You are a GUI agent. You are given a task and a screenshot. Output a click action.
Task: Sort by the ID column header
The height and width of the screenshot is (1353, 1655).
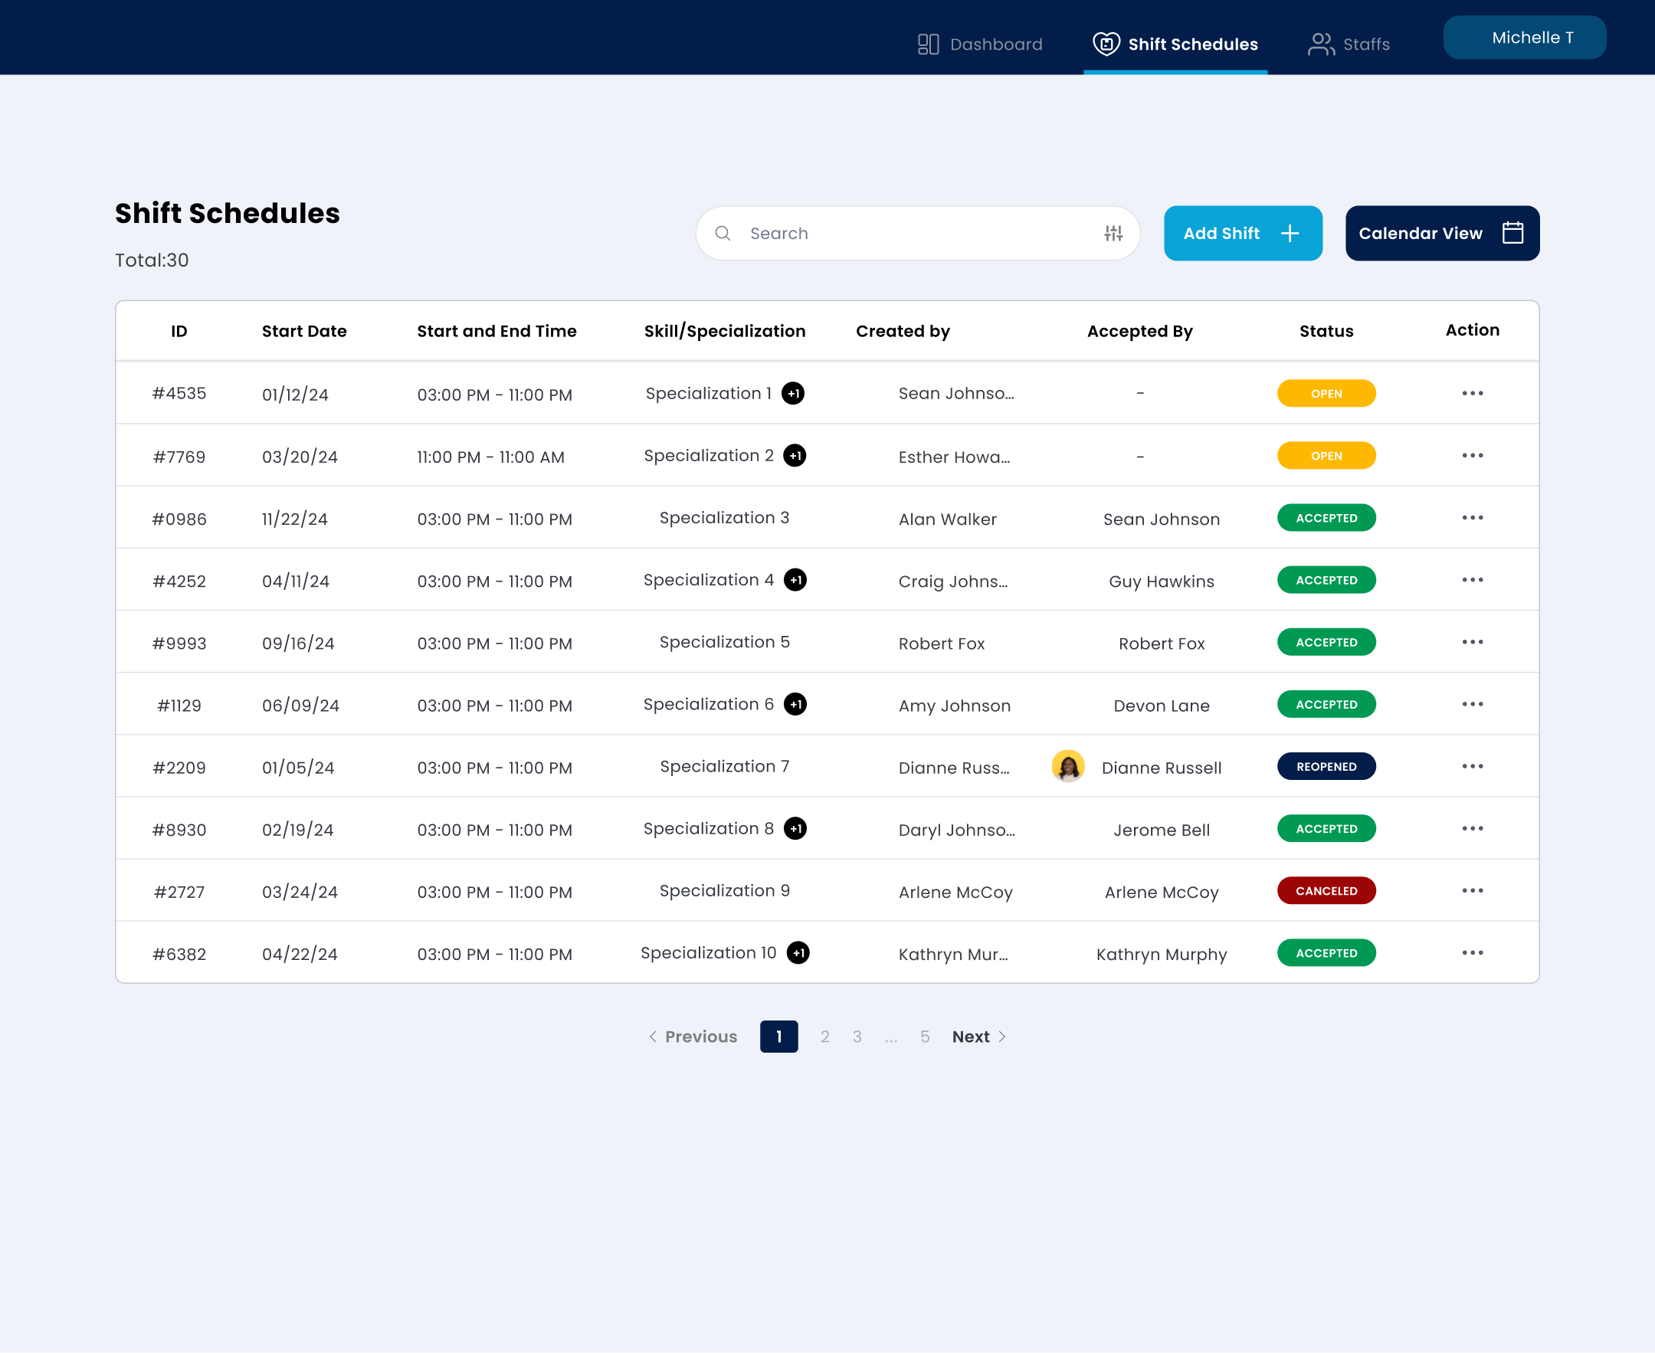pyautogui.click(x=179, y=330)
